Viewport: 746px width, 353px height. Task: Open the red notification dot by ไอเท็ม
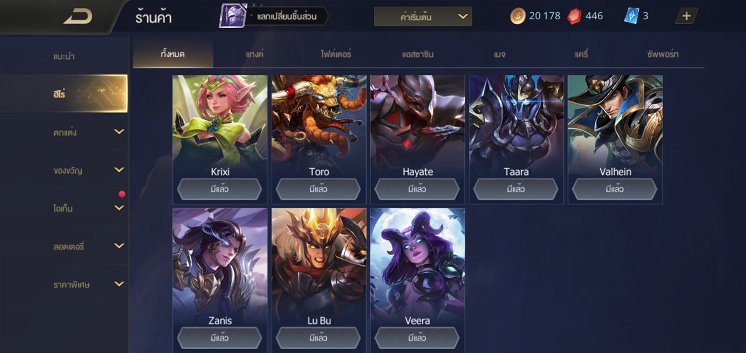(x=121, y=194)
